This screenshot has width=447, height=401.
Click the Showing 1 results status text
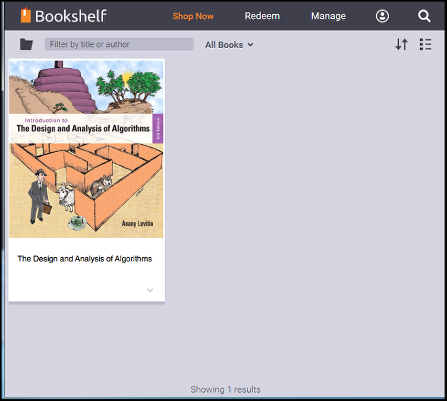(225, 389)
